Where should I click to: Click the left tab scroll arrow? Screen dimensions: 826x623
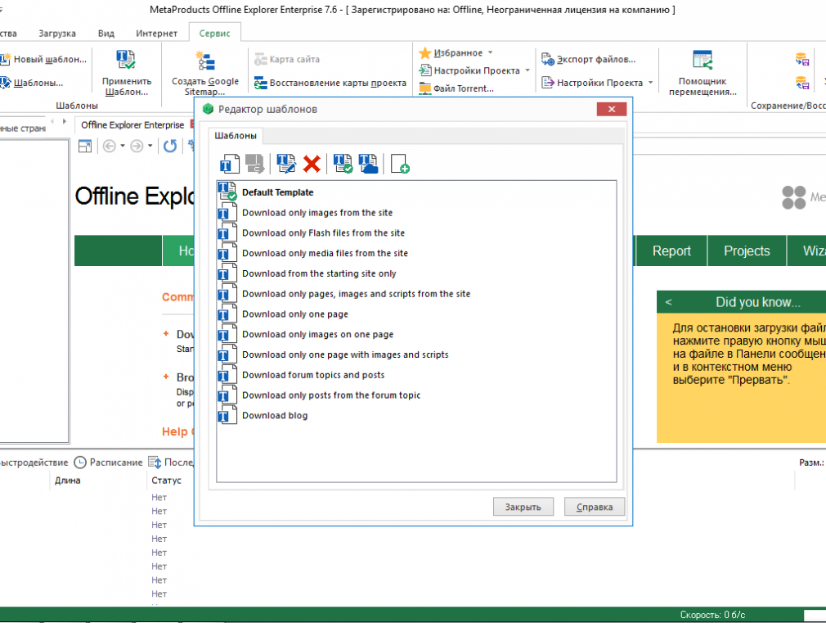pyautogui.click(x=52, y=122)
